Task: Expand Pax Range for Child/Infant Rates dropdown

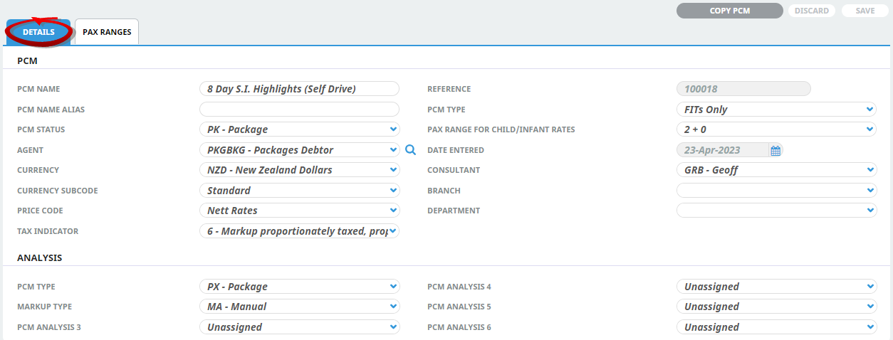Action: tap(775, 129)
